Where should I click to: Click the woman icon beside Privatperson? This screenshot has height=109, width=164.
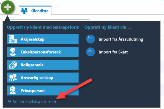pos(13,90)
